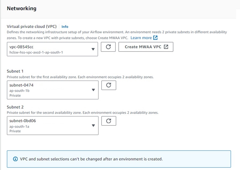
Task: Click the Subnet 2 dropdown arrow
Action: (x=93, y=125)
